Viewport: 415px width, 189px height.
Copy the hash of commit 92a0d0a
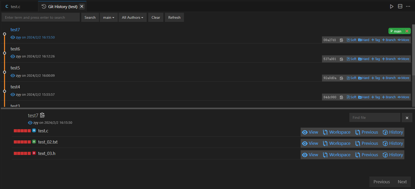tap(341, 78)
